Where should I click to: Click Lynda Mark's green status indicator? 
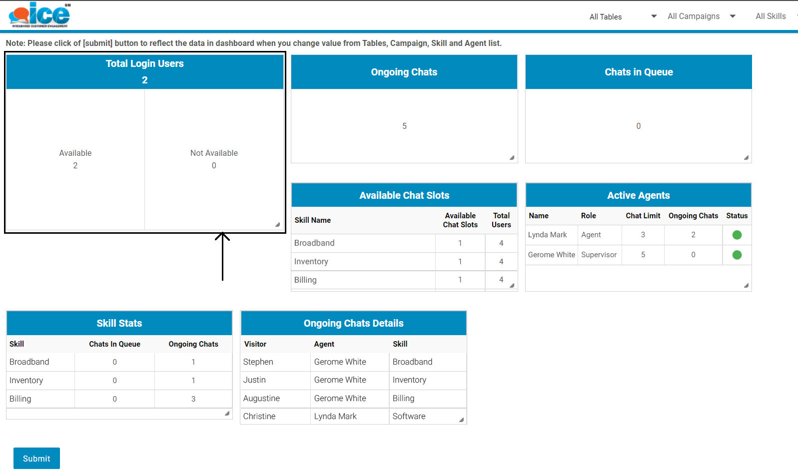(x=737, y=235)
